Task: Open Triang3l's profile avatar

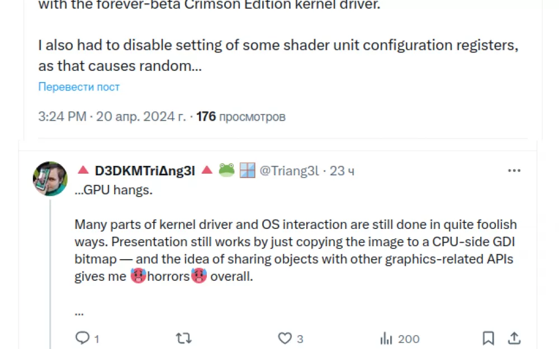Action: (x=50, y=179)
